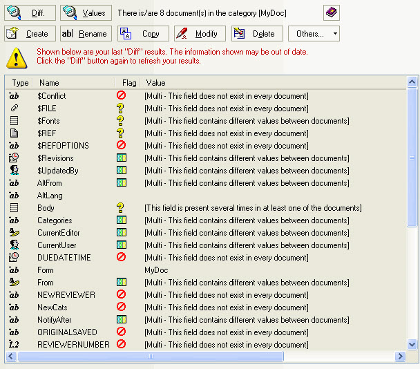Click the Create button
This screenshot has width=420, height=369.
pyautogui.click(x=30, y=33)
